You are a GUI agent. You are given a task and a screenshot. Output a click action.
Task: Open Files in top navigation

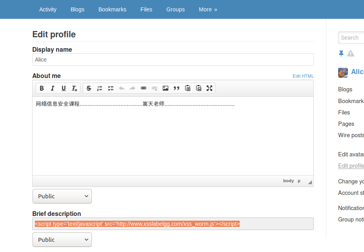click(146, 9)
